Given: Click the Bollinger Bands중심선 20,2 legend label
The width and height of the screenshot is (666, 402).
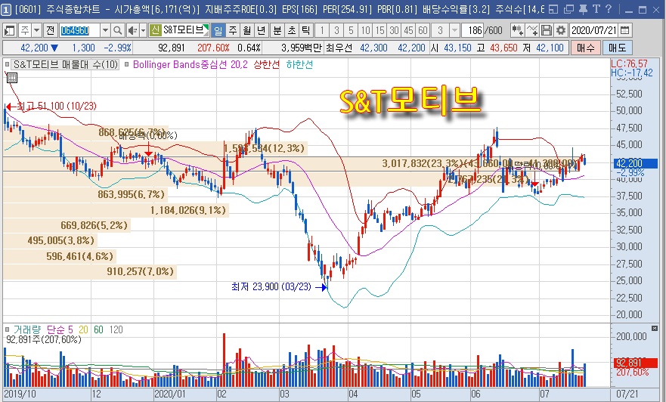Looking at the screenshot, I should 190,64.
